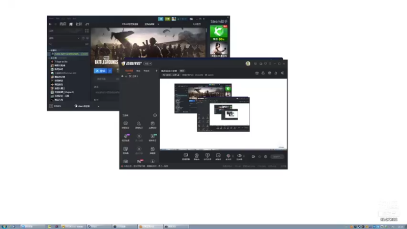Viewport: 407px width, 229px height.
Task: Open the 社区 community tab in Steam
Action: [79, 24]
